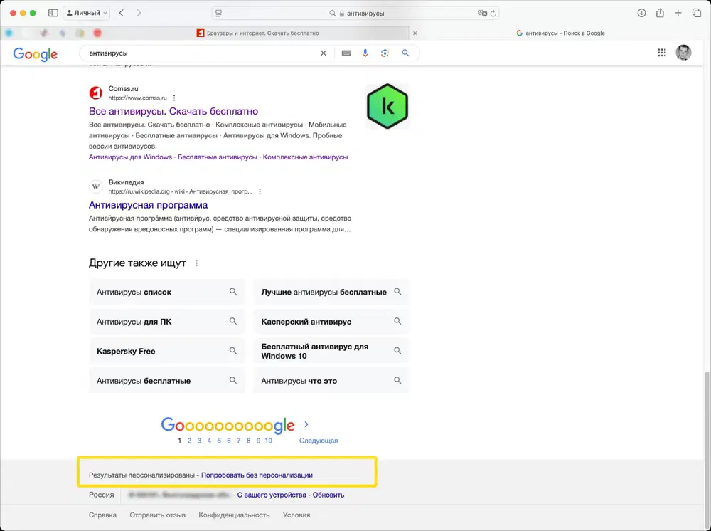711x531 pixels.
Task: Close the Google search tab
Action: [415, 33]
